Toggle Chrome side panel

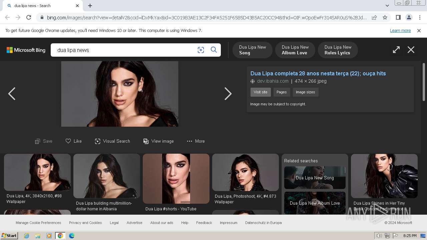click(398, 17)
